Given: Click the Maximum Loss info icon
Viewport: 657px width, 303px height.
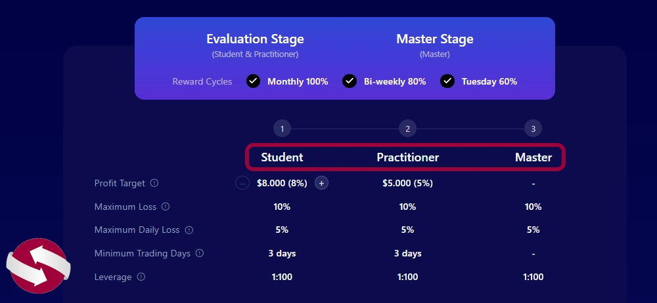Looking at the screenshot, I should [166, 207].
